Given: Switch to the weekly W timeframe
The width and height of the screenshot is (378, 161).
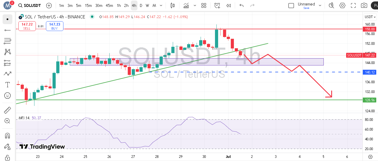Looking at the screenshot, I should click(147, 5).
